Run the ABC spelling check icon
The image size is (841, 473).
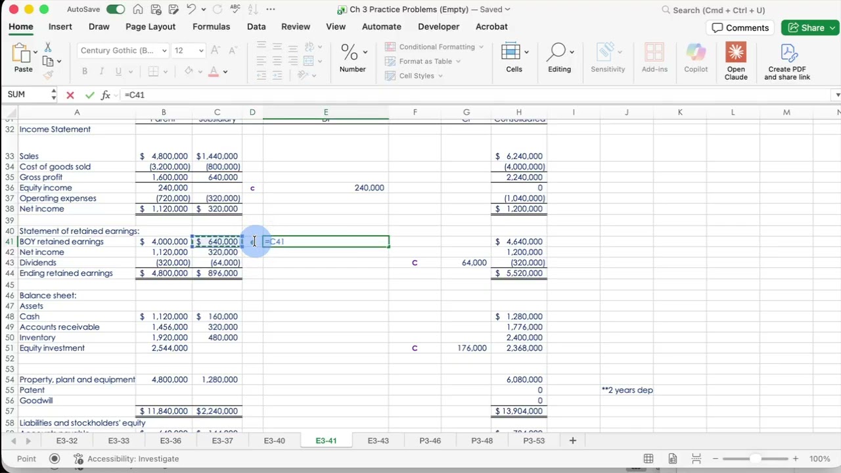tap(235, 9)
